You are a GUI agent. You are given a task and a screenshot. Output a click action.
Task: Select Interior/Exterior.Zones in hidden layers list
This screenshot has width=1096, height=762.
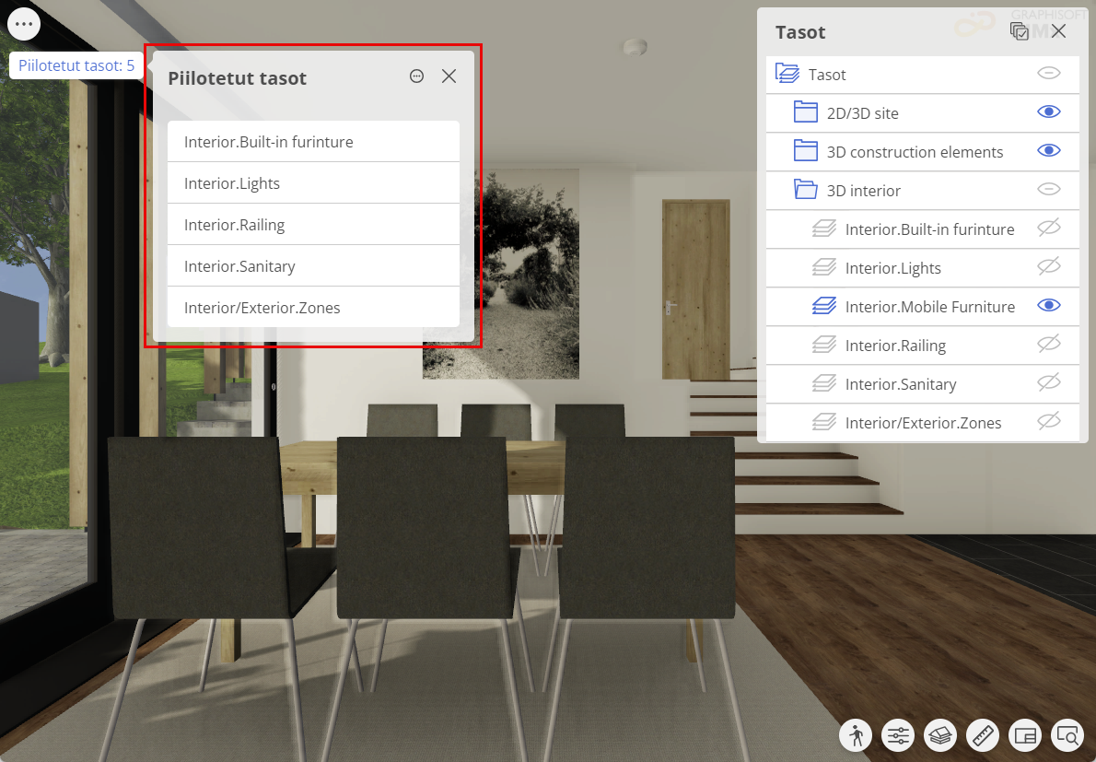tap(313, 308)
